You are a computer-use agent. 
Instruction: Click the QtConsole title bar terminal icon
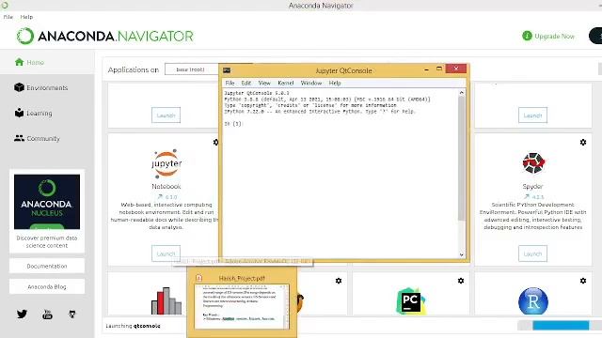[227, 70]
